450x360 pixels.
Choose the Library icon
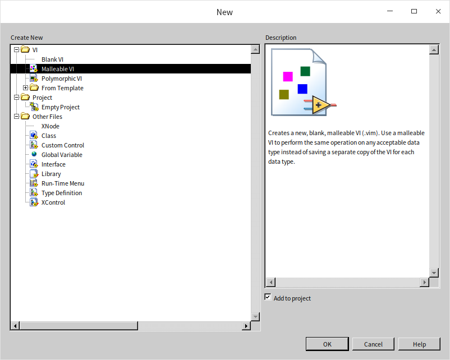pyautogui.click(x=34, y=174)
